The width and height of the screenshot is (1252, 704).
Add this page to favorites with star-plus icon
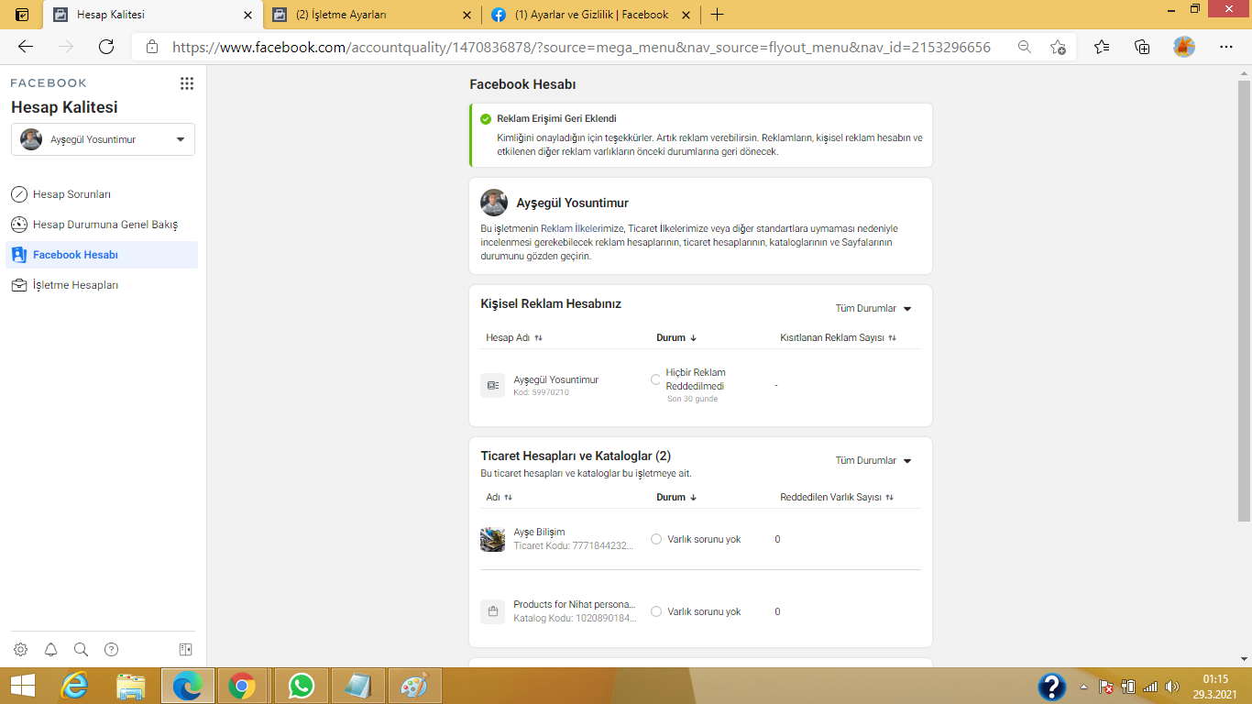tap(1058, 47)
